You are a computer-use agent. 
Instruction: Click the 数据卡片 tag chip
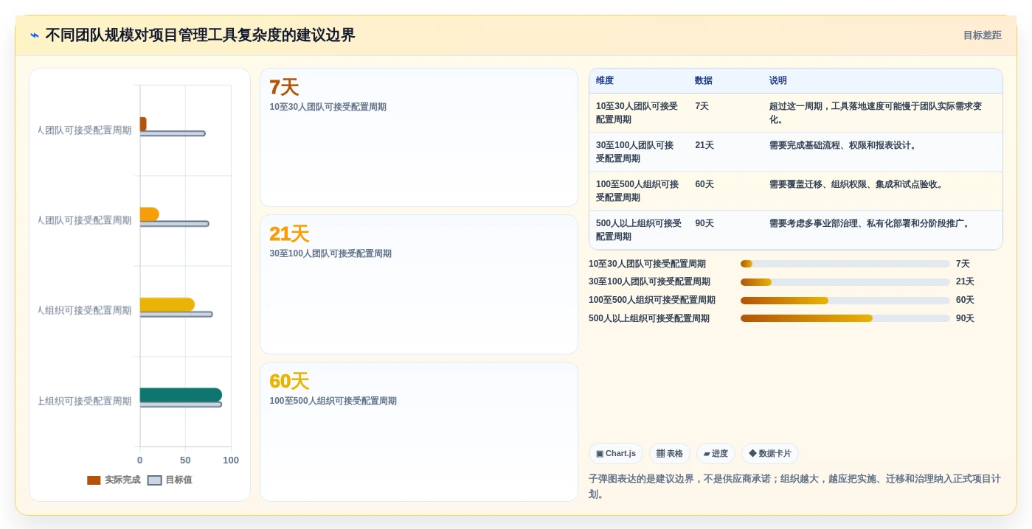[770, 454]
